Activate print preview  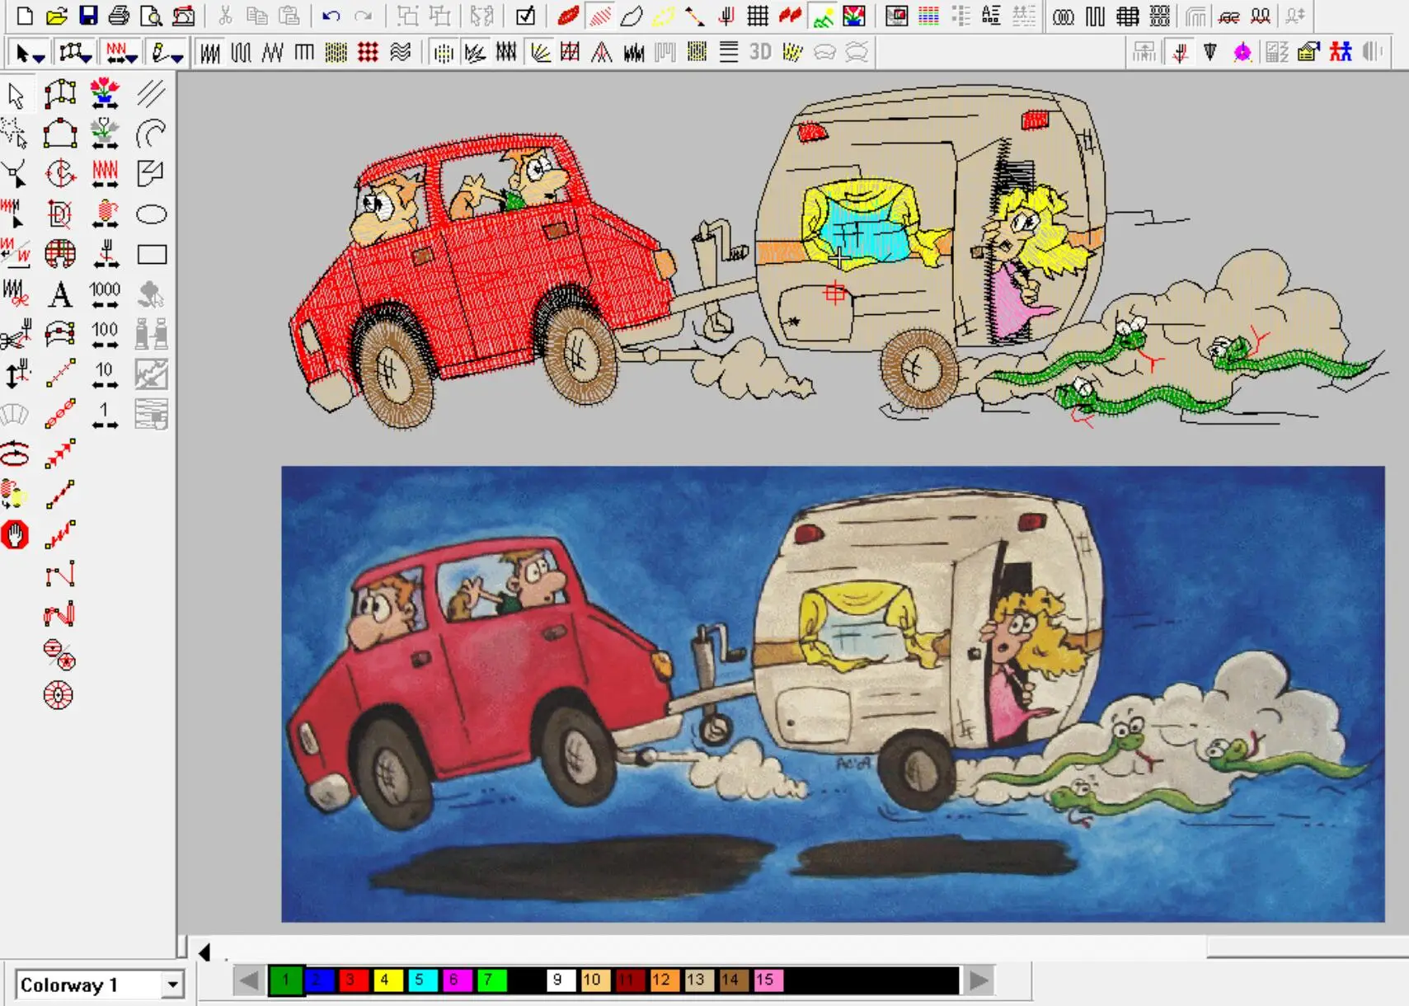coord(151,14)
